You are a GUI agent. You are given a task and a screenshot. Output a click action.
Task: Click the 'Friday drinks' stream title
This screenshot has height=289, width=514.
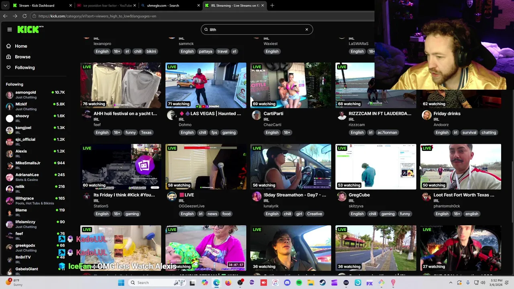(x=447, y=114)
